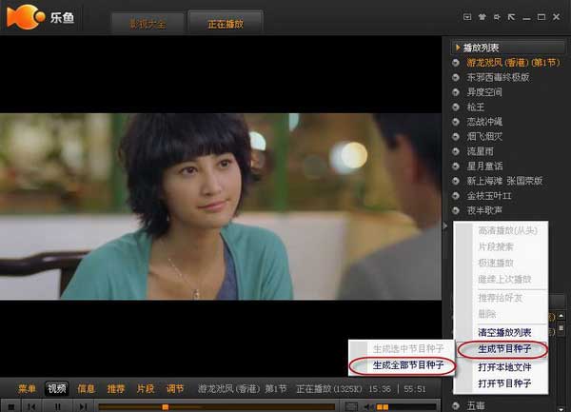Select playlist entry 新上海滩 张国荣版
571x412 pixels.
coord(504,181)
